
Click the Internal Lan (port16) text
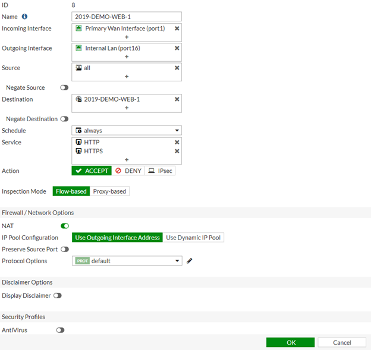point(112,48)
